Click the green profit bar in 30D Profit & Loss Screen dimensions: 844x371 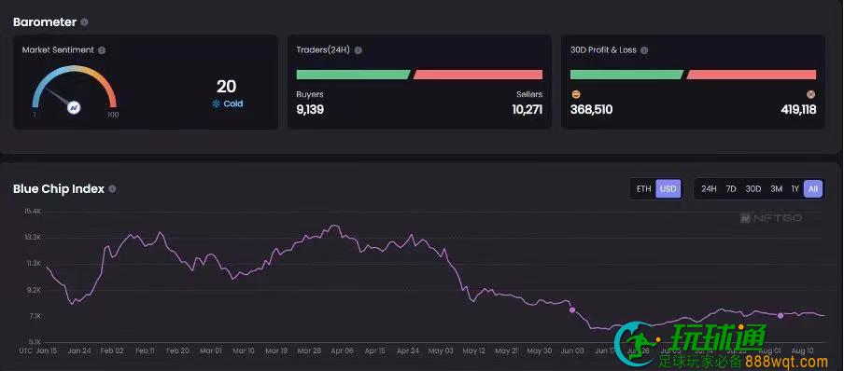627,75
